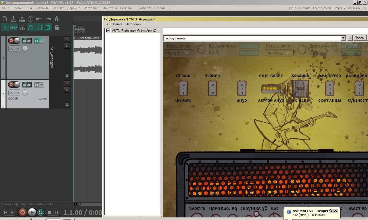This screenshot has height=220, width=368.
Task: Click the undo arrow in toolbar
Action: point(39,19)
